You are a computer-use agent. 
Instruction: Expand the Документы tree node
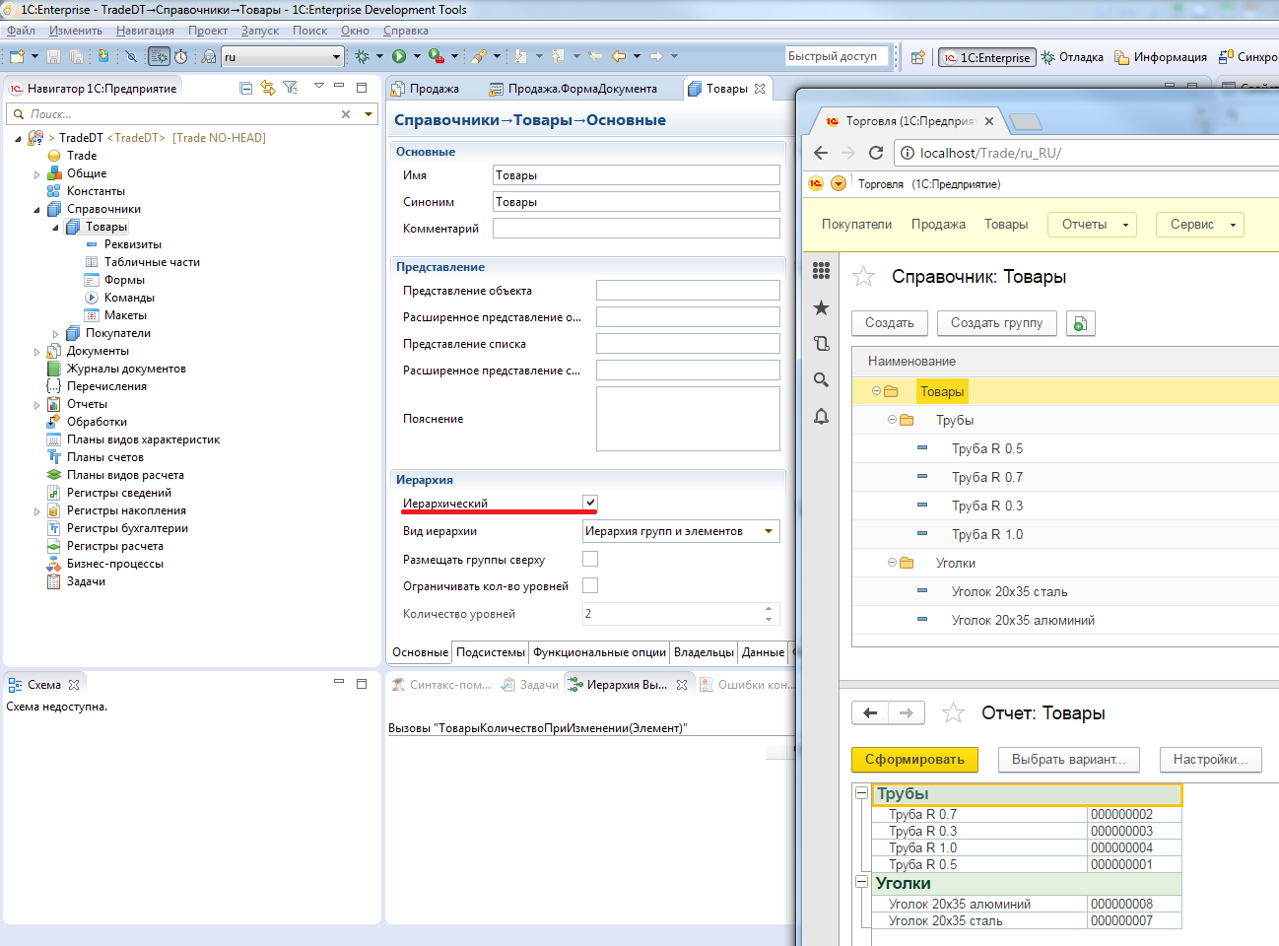[37, 352]
